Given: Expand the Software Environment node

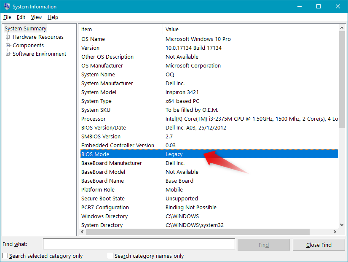Looking at the screenshot, I should [8, 54].
